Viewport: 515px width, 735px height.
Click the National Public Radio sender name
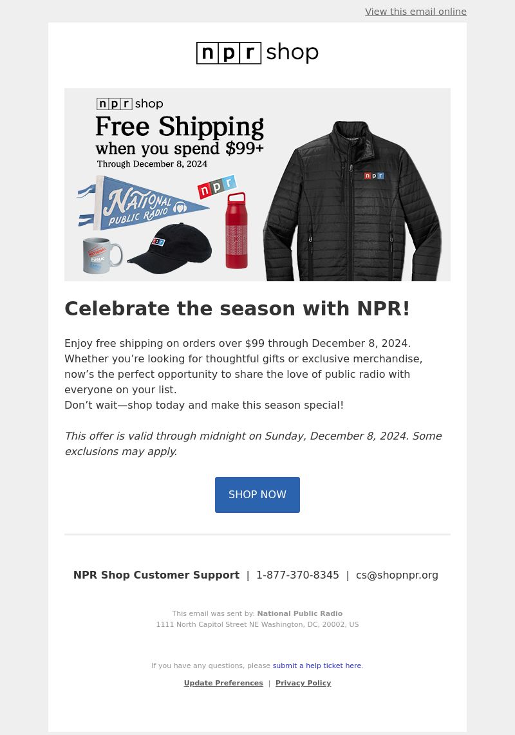300,613
